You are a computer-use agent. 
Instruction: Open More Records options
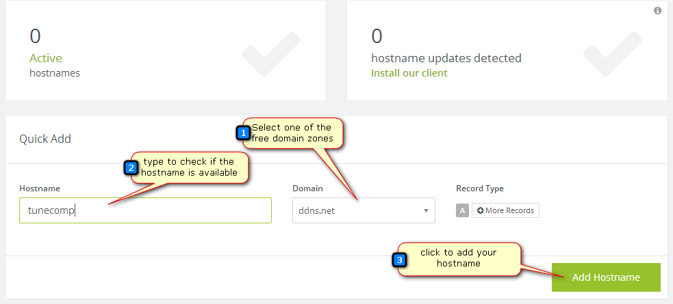[506, 210]
